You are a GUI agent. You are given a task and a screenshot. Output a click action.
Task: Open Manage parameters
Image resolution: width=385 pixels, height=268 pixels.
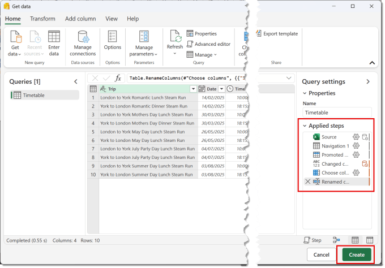144,44
